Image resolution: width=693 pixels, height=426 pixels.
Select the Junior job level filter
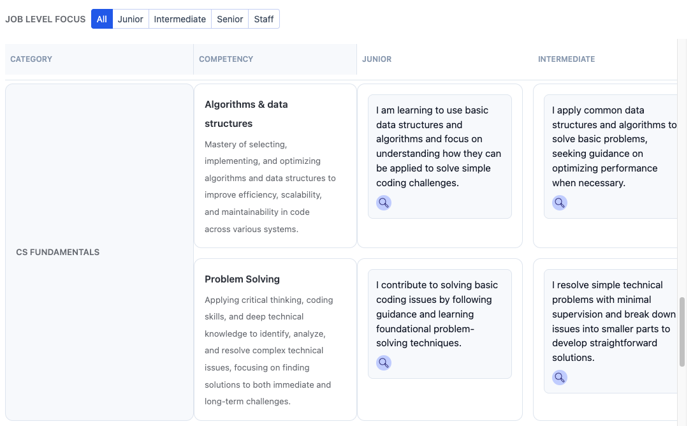pyautogui.click(x=130, y=18)
